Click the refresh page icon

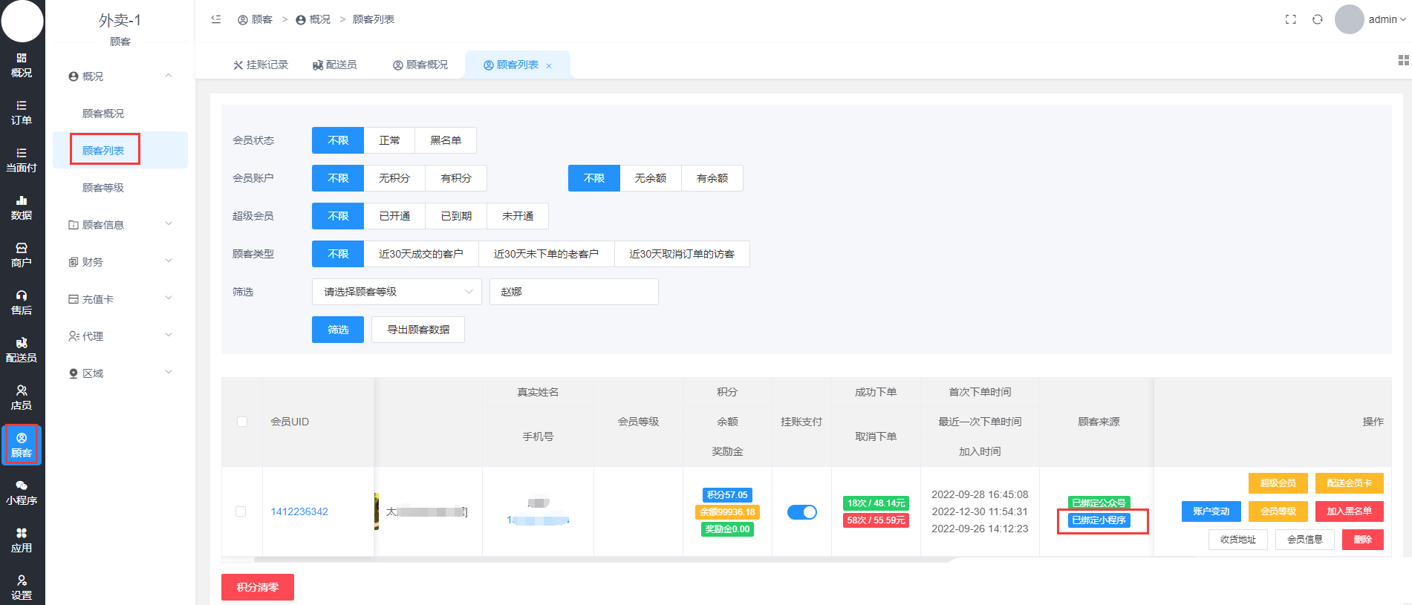click(x=1318, y=19)
